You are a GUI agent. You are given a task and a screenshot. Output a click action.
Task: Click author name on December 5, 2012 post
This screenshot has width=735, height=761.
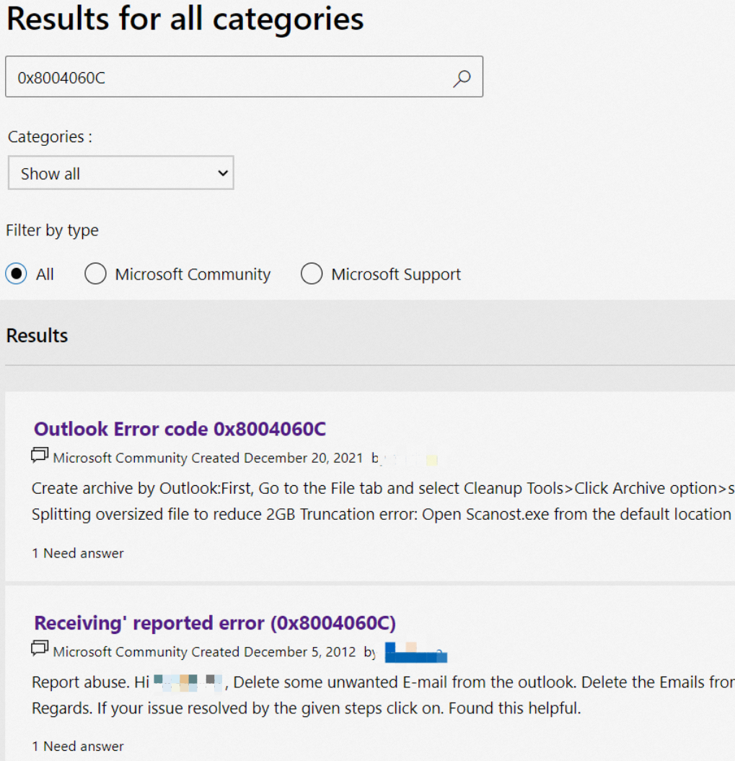416,653
